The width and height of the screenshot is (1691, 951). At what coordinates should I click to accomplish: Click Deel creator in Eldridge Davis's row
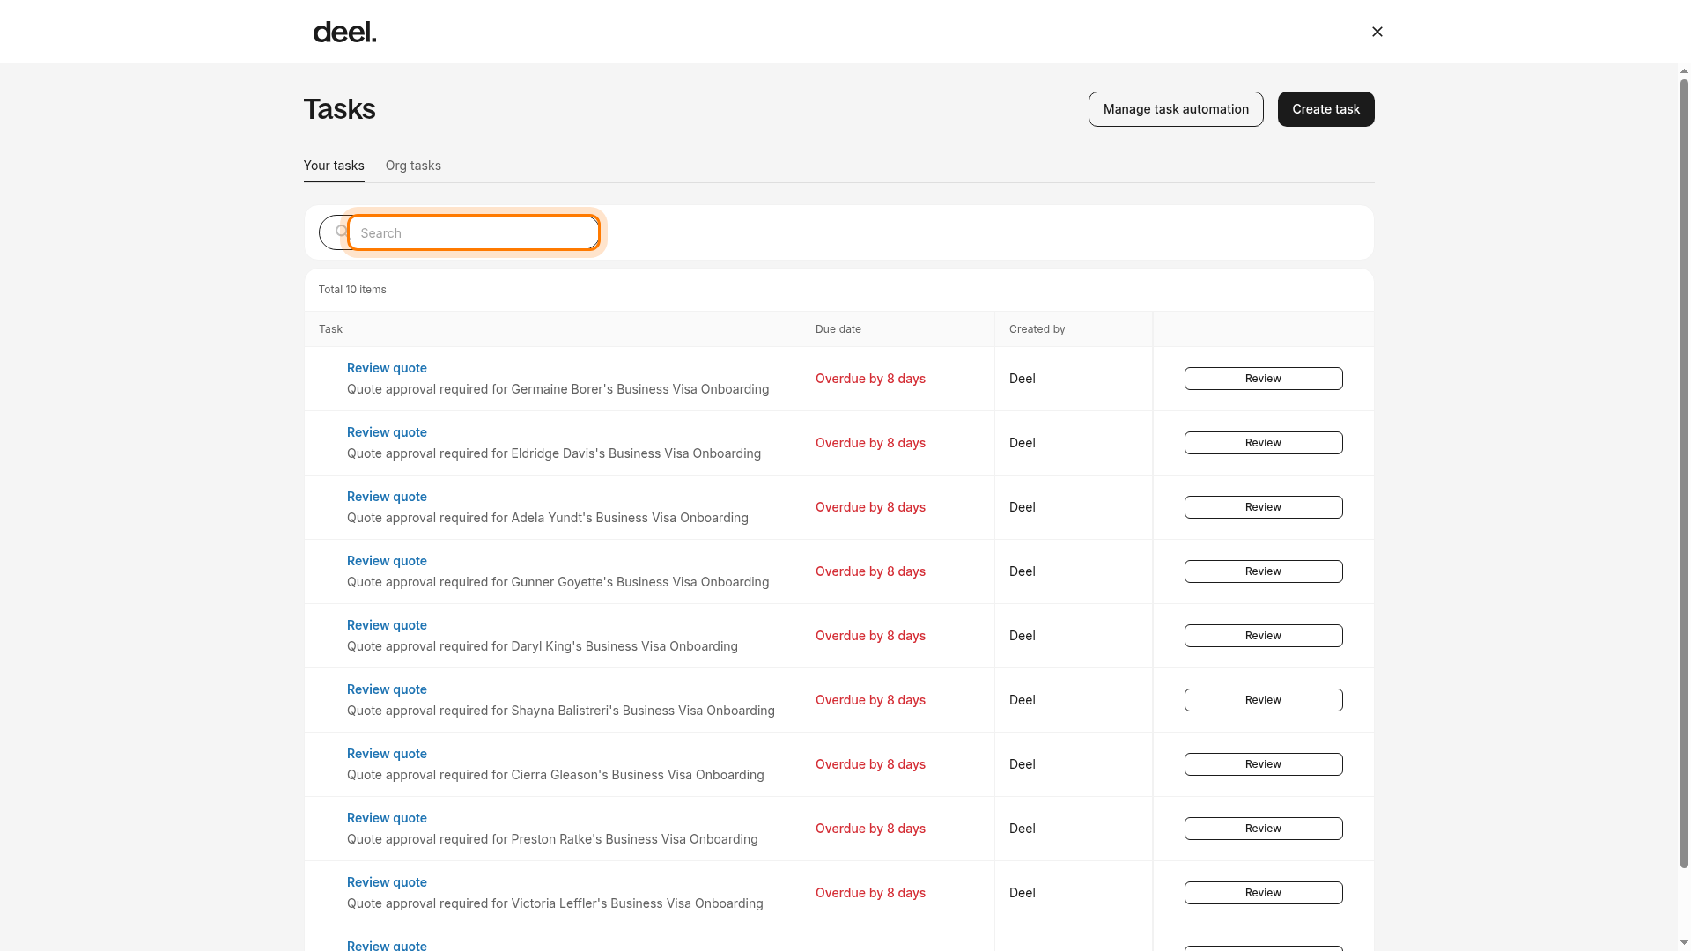(1022, 443)
